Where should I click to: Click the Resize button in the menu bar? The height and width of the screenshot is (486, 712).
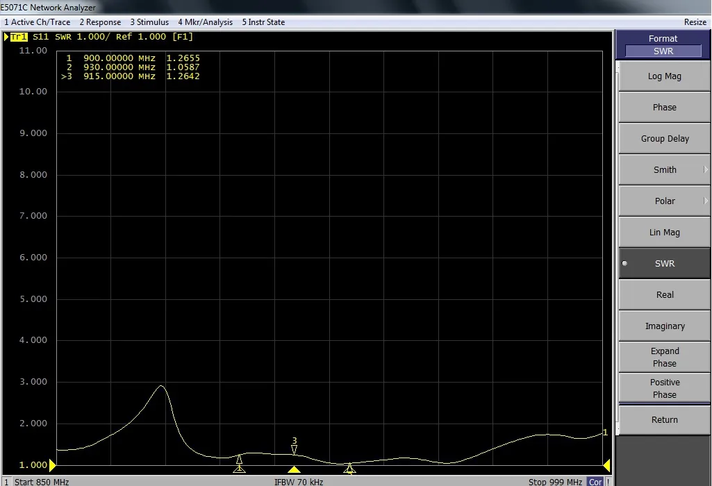coord(695,22)
